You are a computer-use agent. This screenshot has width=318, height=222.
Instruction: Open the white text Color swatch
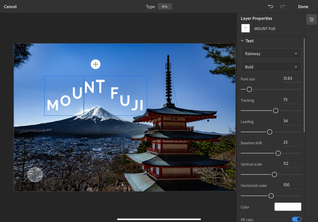288,206
